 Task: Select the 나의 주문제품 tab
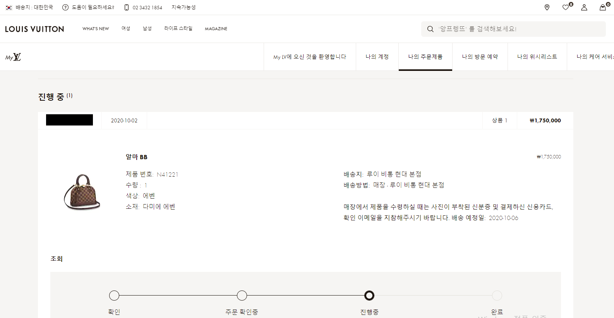point(425,57)
